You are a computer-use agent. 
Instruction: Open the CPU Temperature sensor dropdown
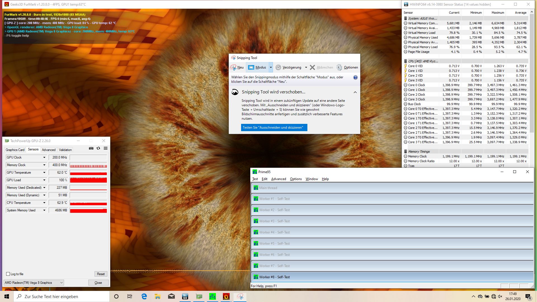(x=44, y=203)
